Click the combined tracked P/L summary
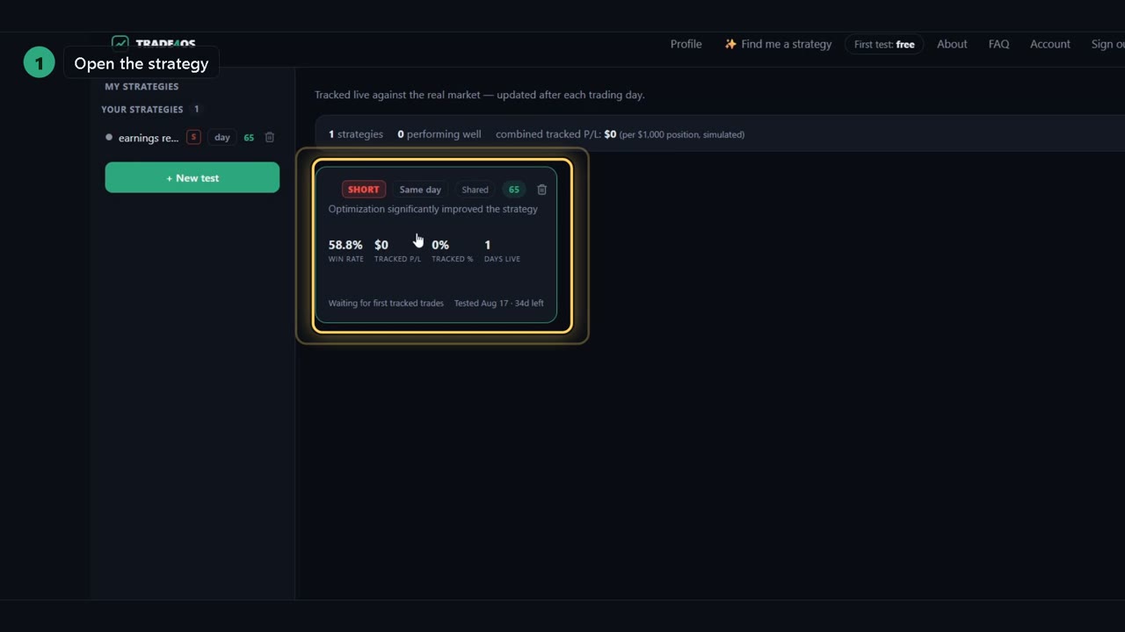1125x632 pixels. pos(620,134)
